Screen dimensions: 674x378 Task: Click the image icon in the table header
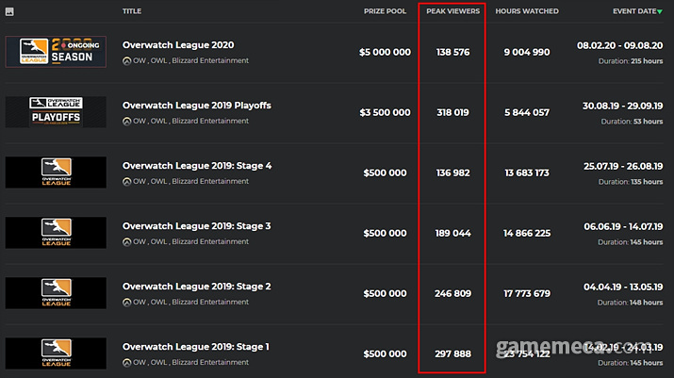pos(9,11)
